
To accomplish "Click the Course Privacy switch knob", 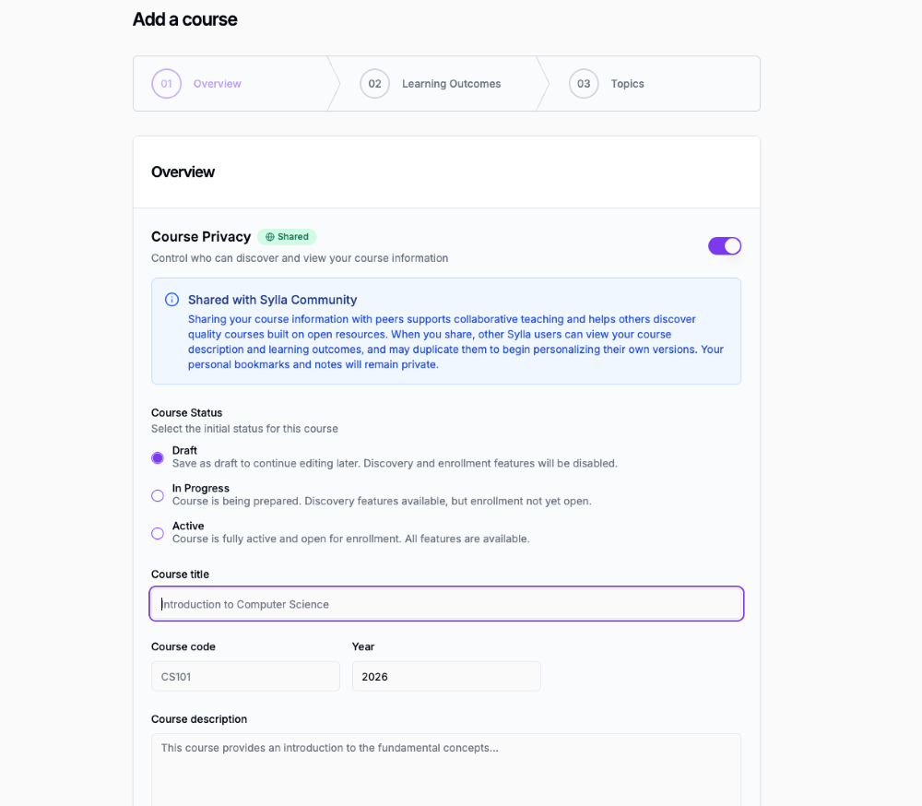I will click(732, 245).
